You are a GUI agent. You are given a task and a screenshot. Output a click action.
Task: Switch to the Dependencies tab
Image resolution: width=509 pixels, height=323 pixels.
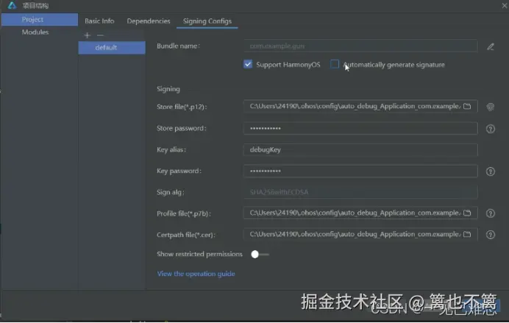149,21
